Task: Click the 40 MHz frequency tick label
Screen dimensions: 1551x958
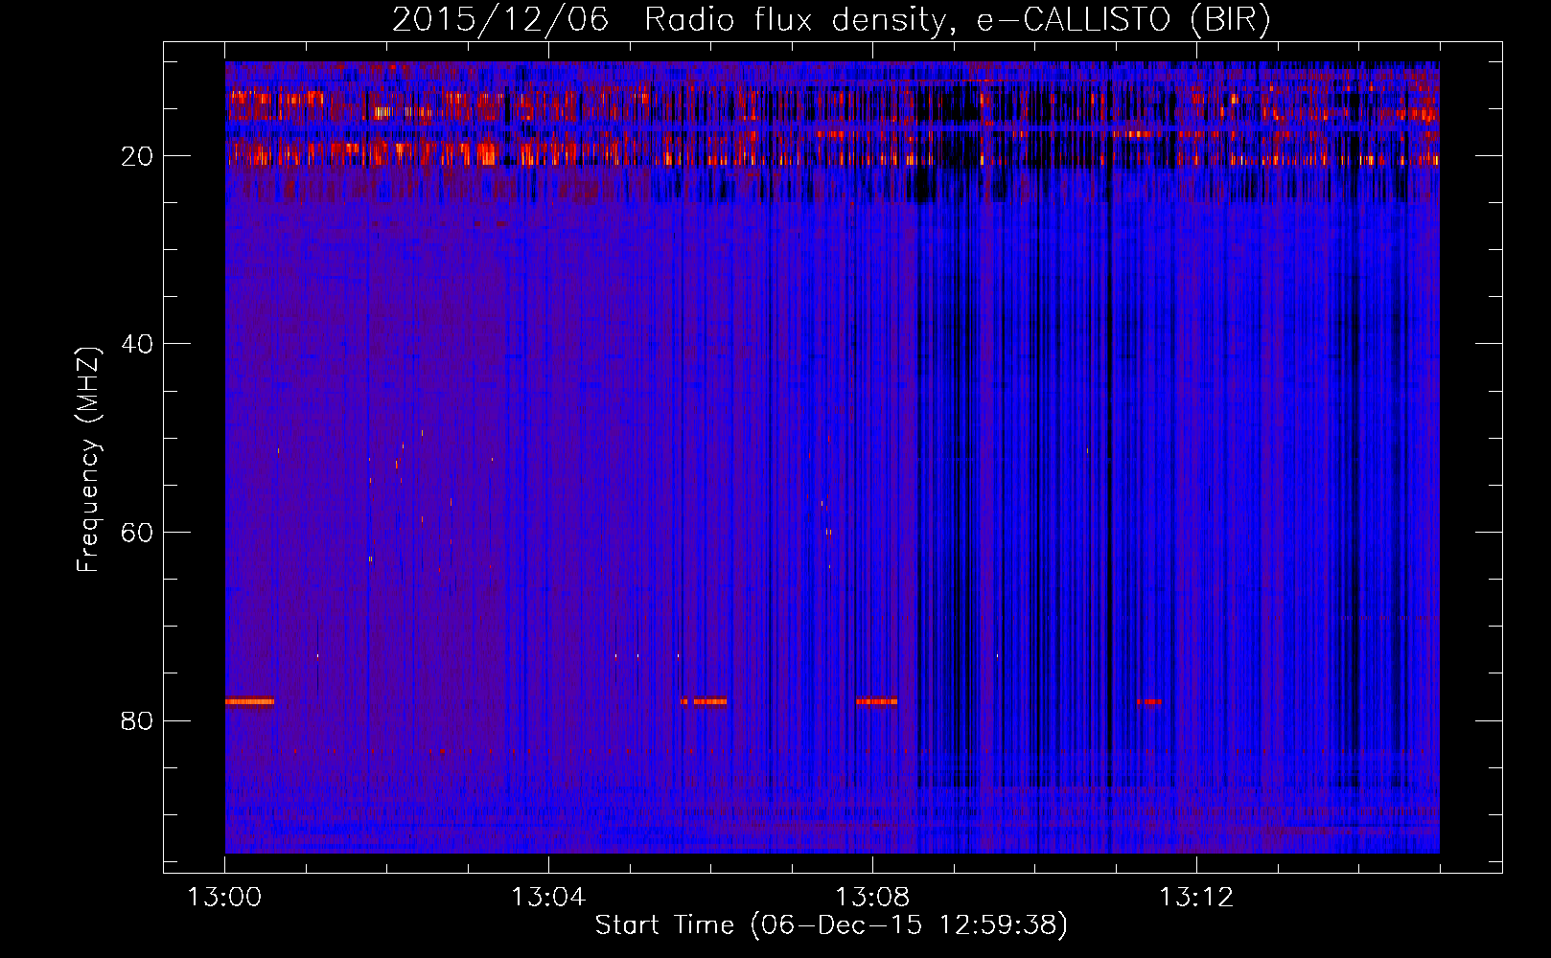Action: (138, 344)
